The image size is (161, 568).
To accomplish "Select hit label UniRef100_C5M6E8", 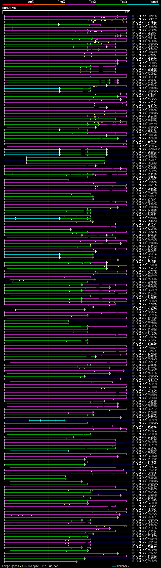I will point(144,138).
